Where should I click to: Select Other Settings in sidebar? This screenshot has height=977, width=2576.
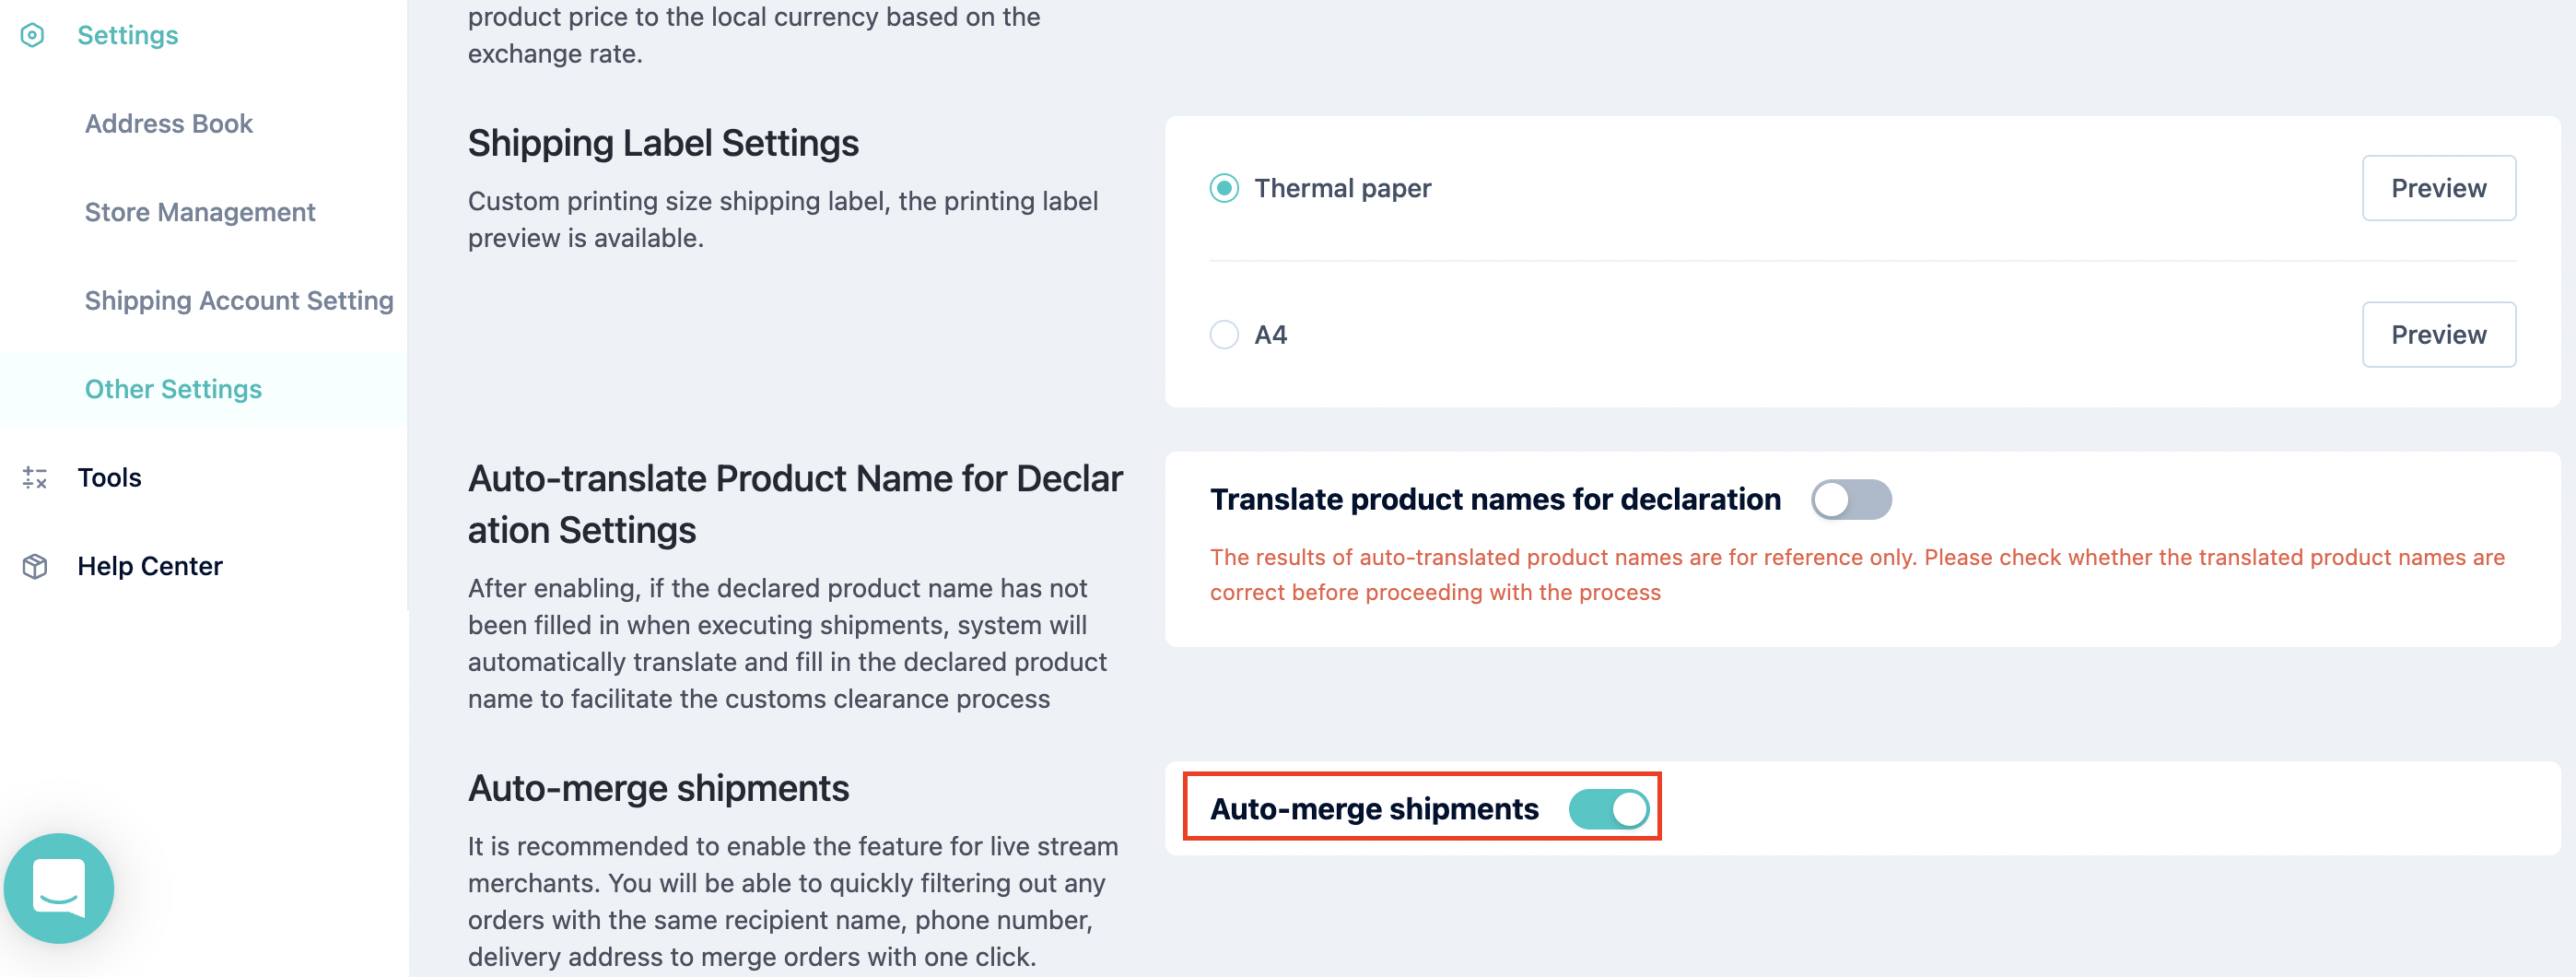pyautogui.click(x=173, y=389)
